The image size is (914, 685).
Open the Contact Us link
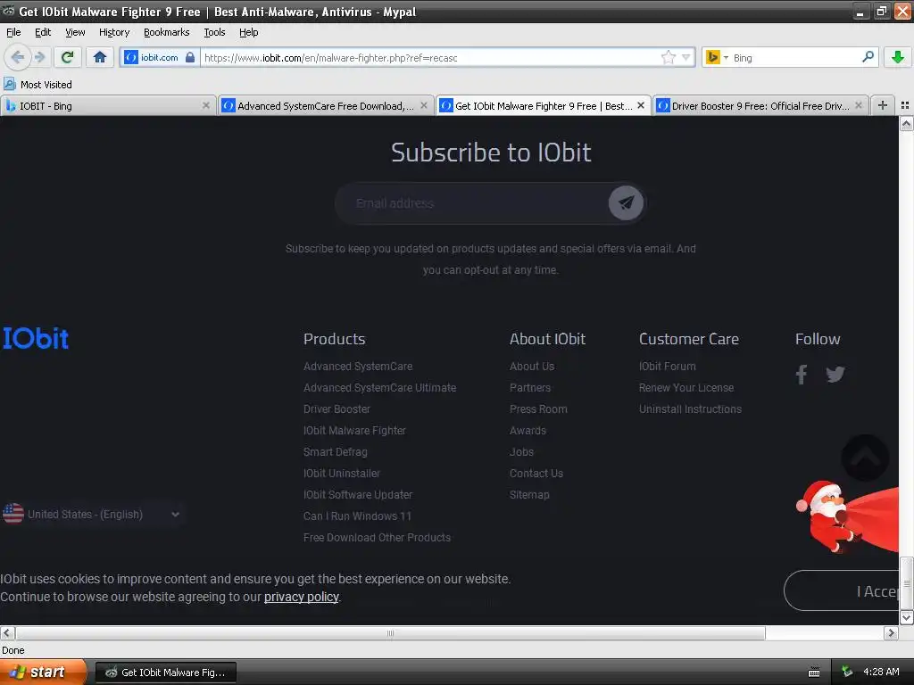coord(536,474)
